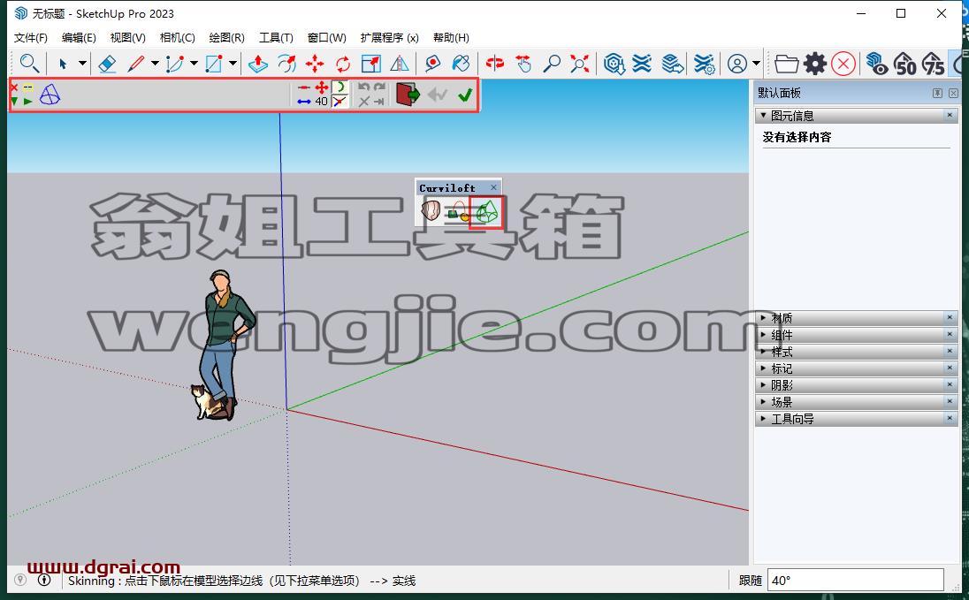The width and height of the screenshot is (969, 600).
Task: Select the arrow Select tool
Action: point(63,63)
